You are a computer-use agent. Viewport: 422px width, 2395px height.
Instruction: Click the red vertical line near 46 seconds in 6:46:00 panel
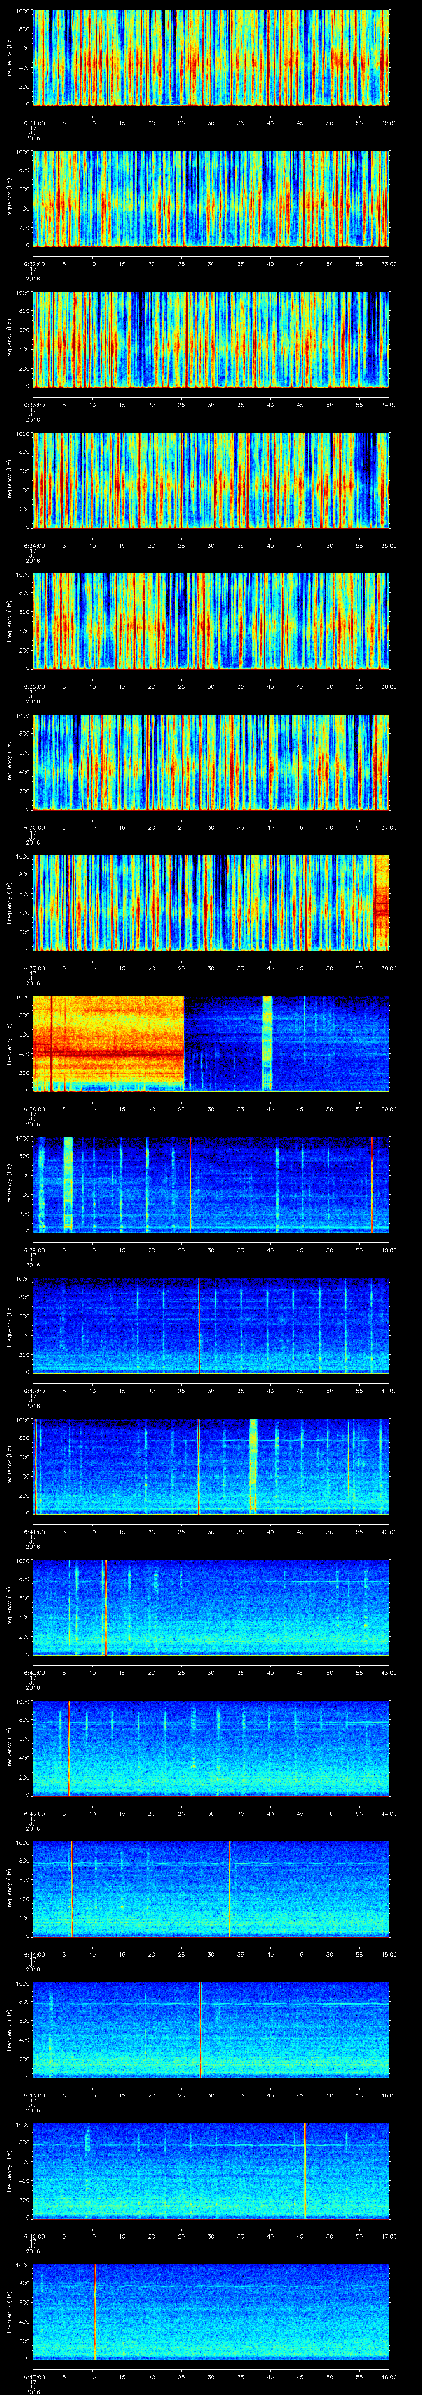click(304, 2171)
